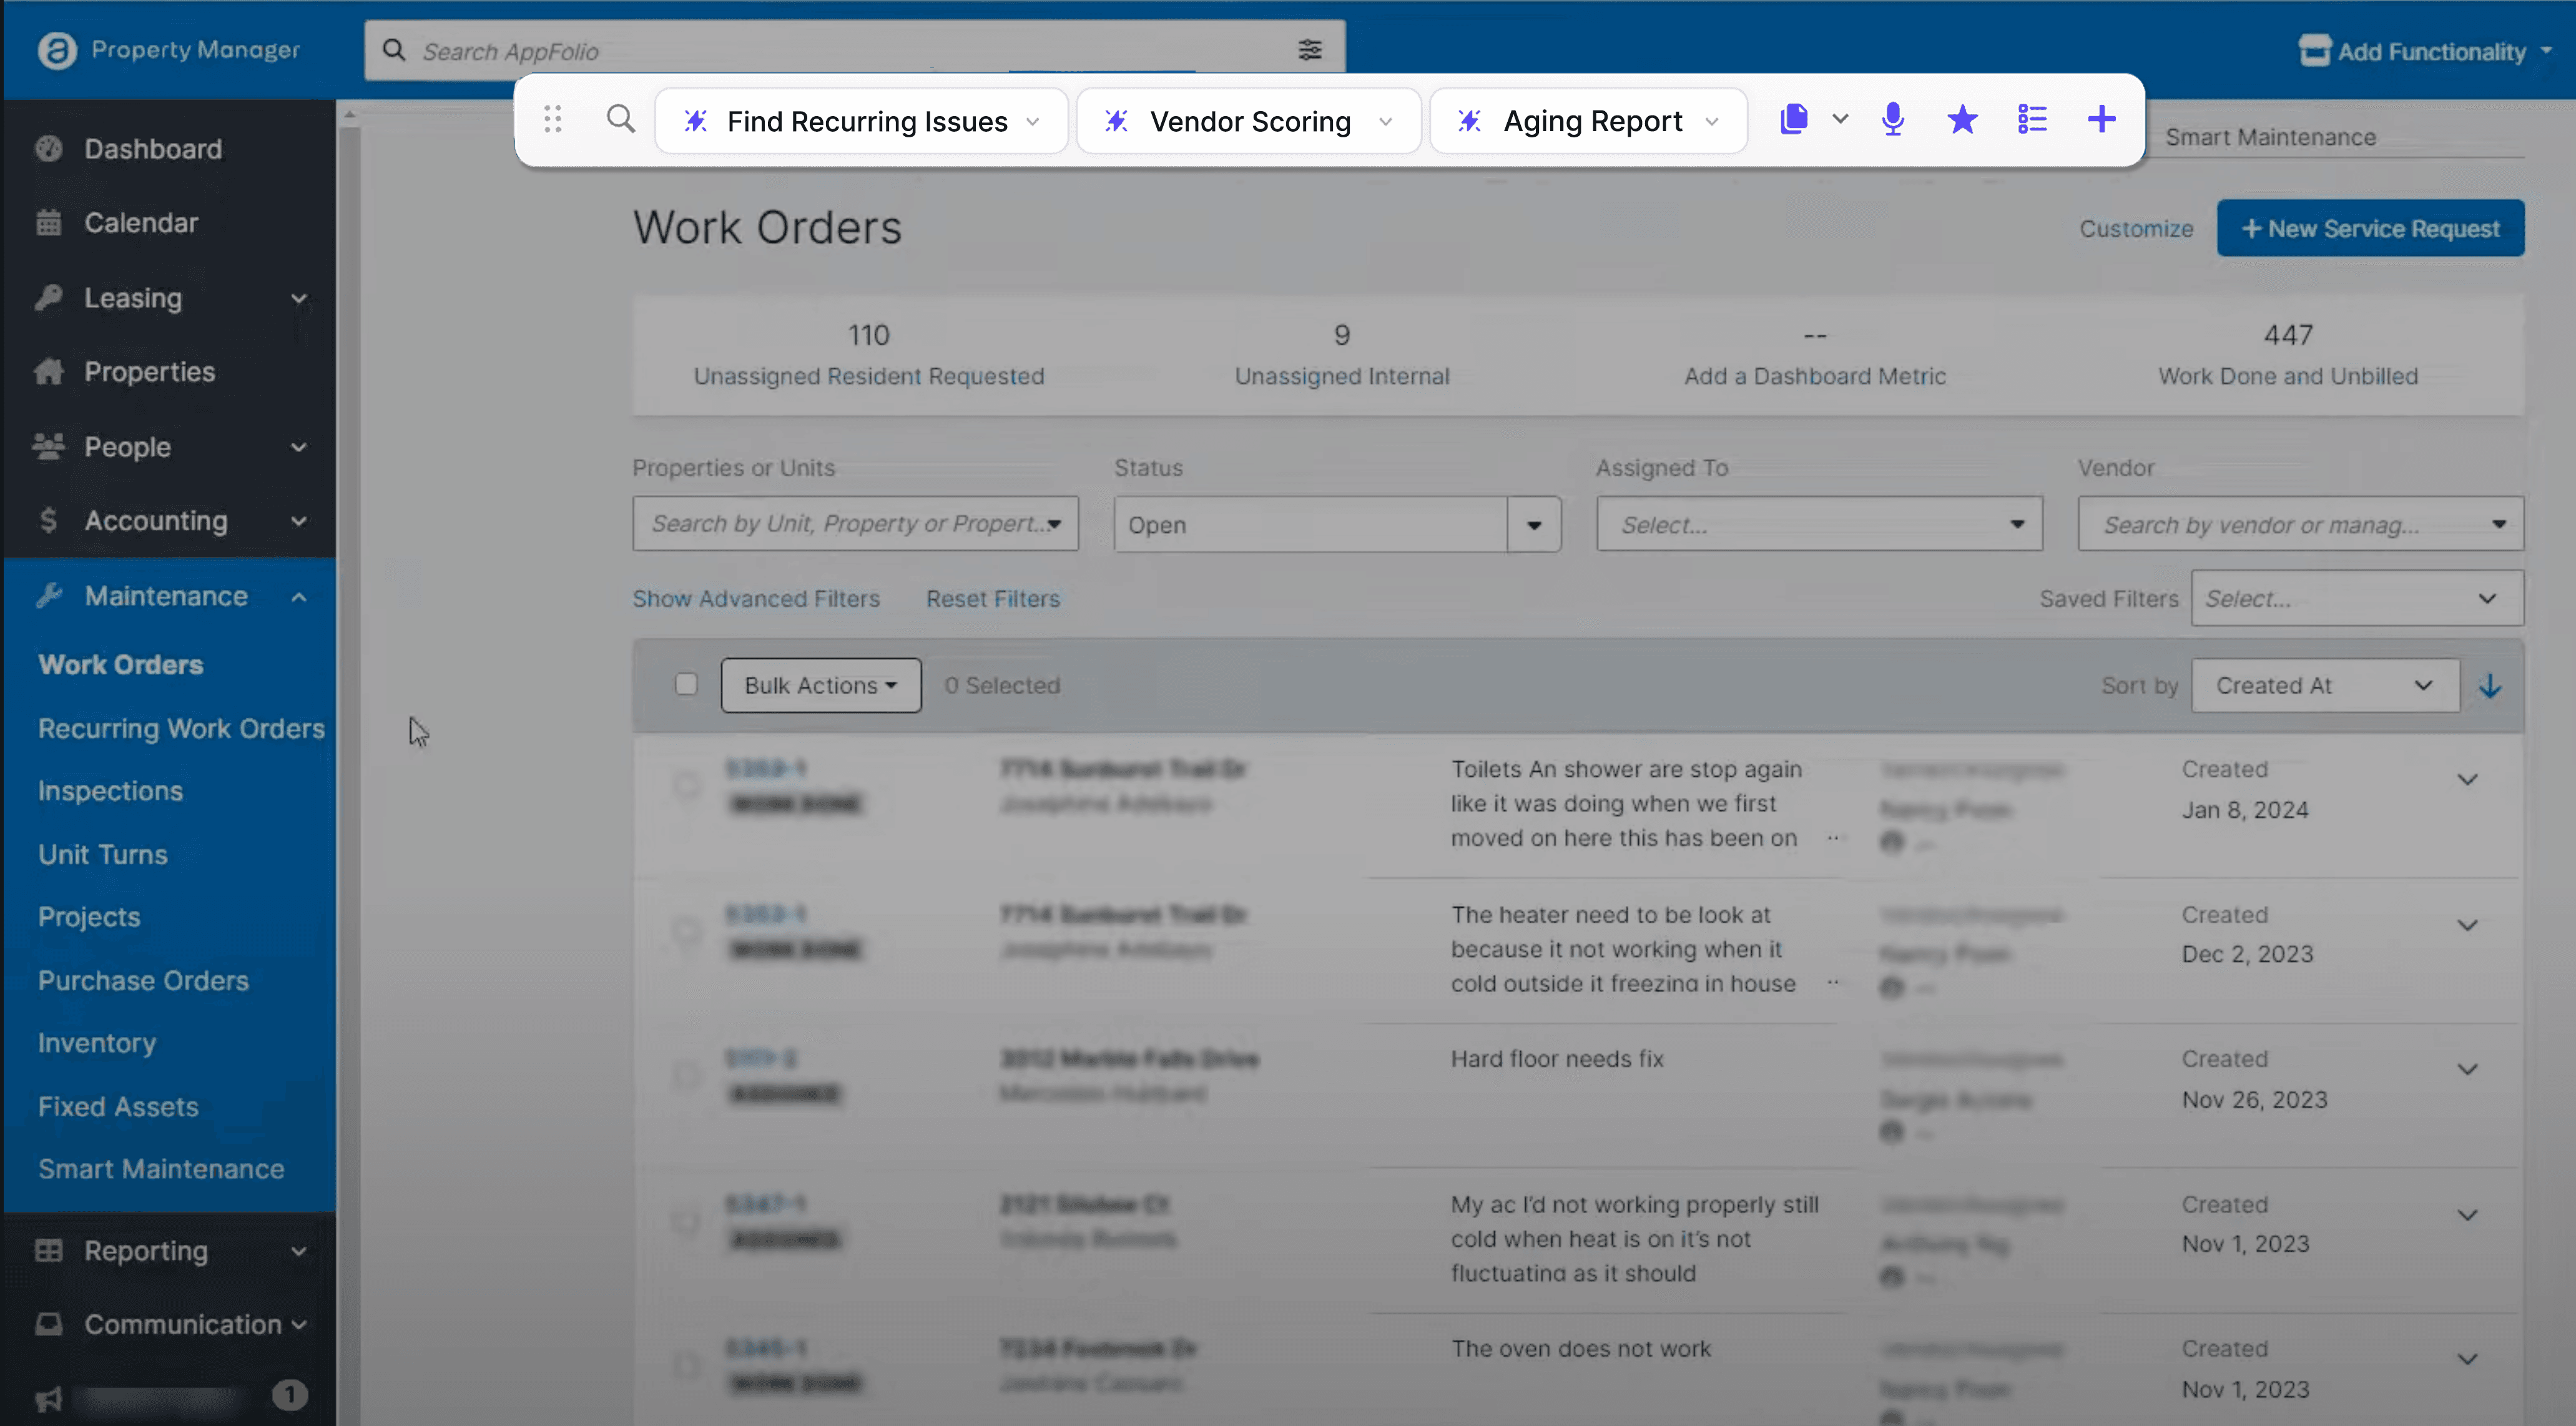Select the Hard floor needs fix checkbox
This screenshot has height=1426, width=2576.
point(687,1076)
